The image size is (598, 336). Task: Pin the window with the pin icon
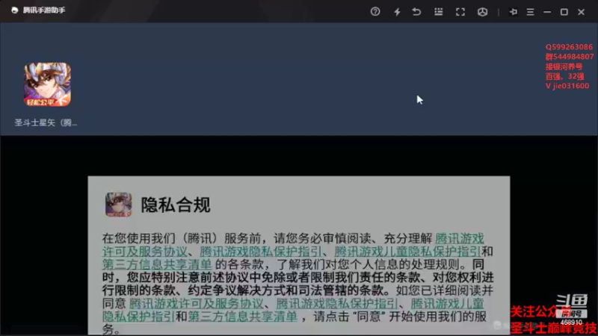514,12
